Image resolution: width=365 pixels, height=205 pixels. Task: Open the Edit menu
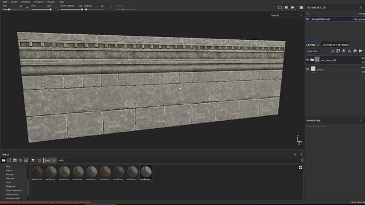pyautogui.click(x=5, y=2)
